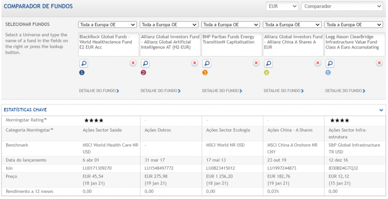Viewport: 388px width, 199px height.
Task: Remove Legg Mason ClearBridge Infrastructure fund
Action: coord(379,63)
